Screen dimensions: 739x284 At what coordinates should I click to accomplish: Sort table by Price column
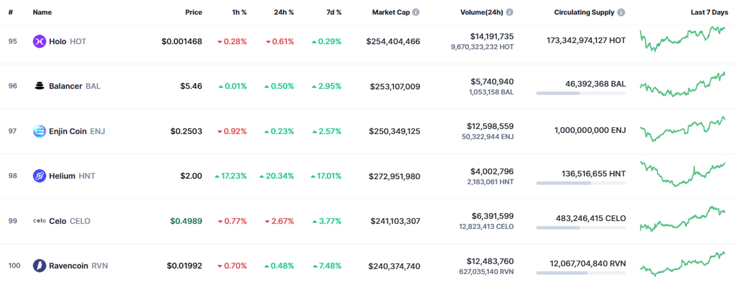pos(193,12)
